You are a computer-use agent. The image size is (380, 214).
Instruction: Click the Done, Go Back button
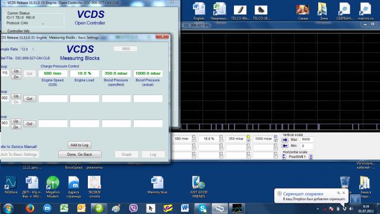coord(80,155)
